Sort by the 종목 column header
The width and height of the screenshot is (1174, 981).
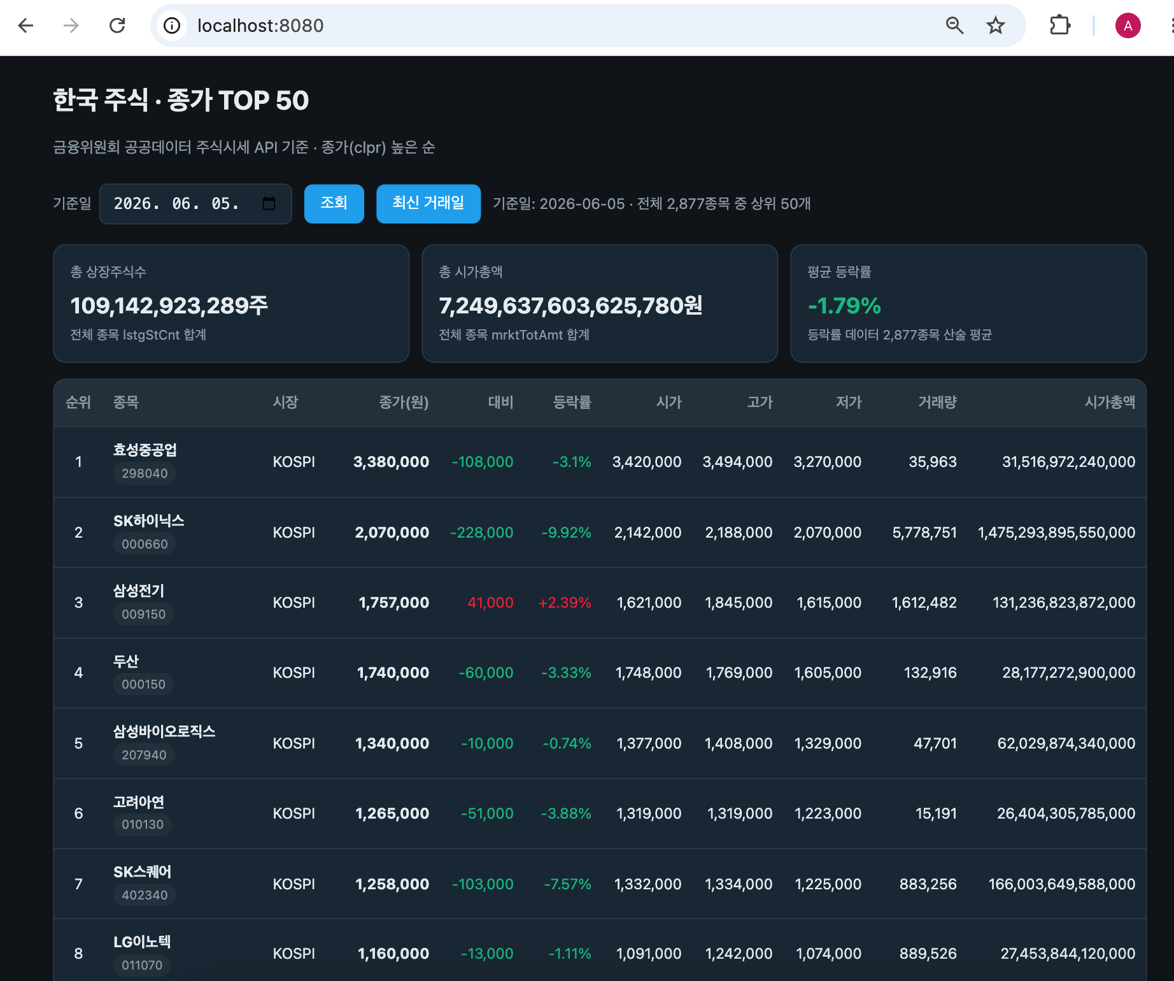point(126,403)
